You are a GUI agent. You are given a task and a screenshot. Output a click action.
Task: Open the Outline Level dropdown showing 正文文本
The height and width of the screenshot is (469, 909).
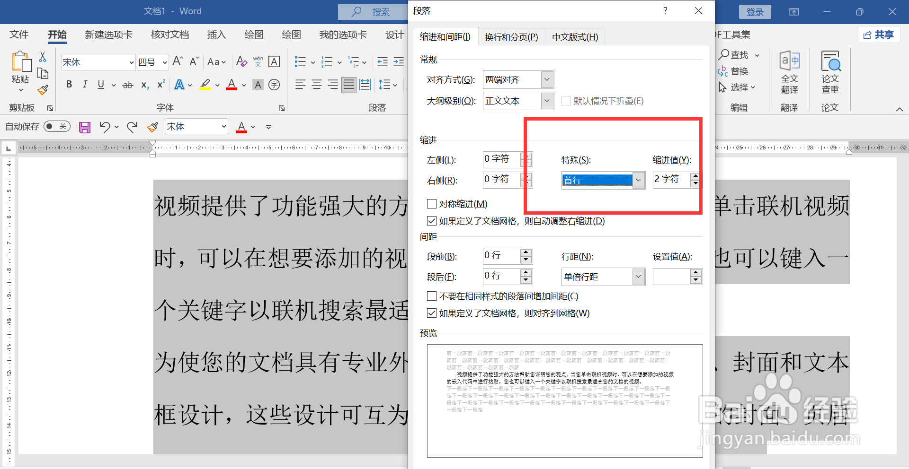[518, 101]
